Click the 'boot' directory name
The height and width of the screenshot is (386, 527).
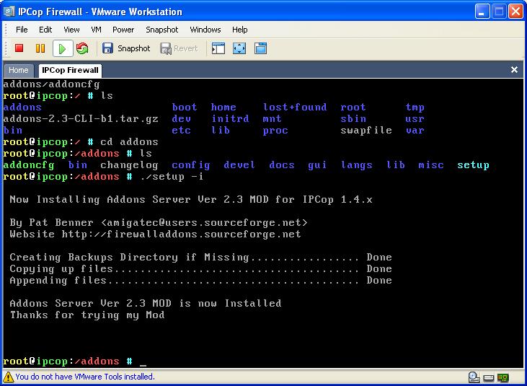tap(185, 108)
